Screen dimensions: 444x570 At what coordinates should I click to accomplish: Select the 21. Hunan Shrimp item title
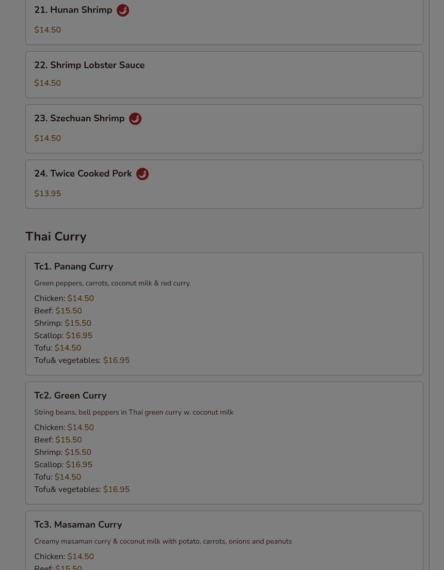point(73,10)
